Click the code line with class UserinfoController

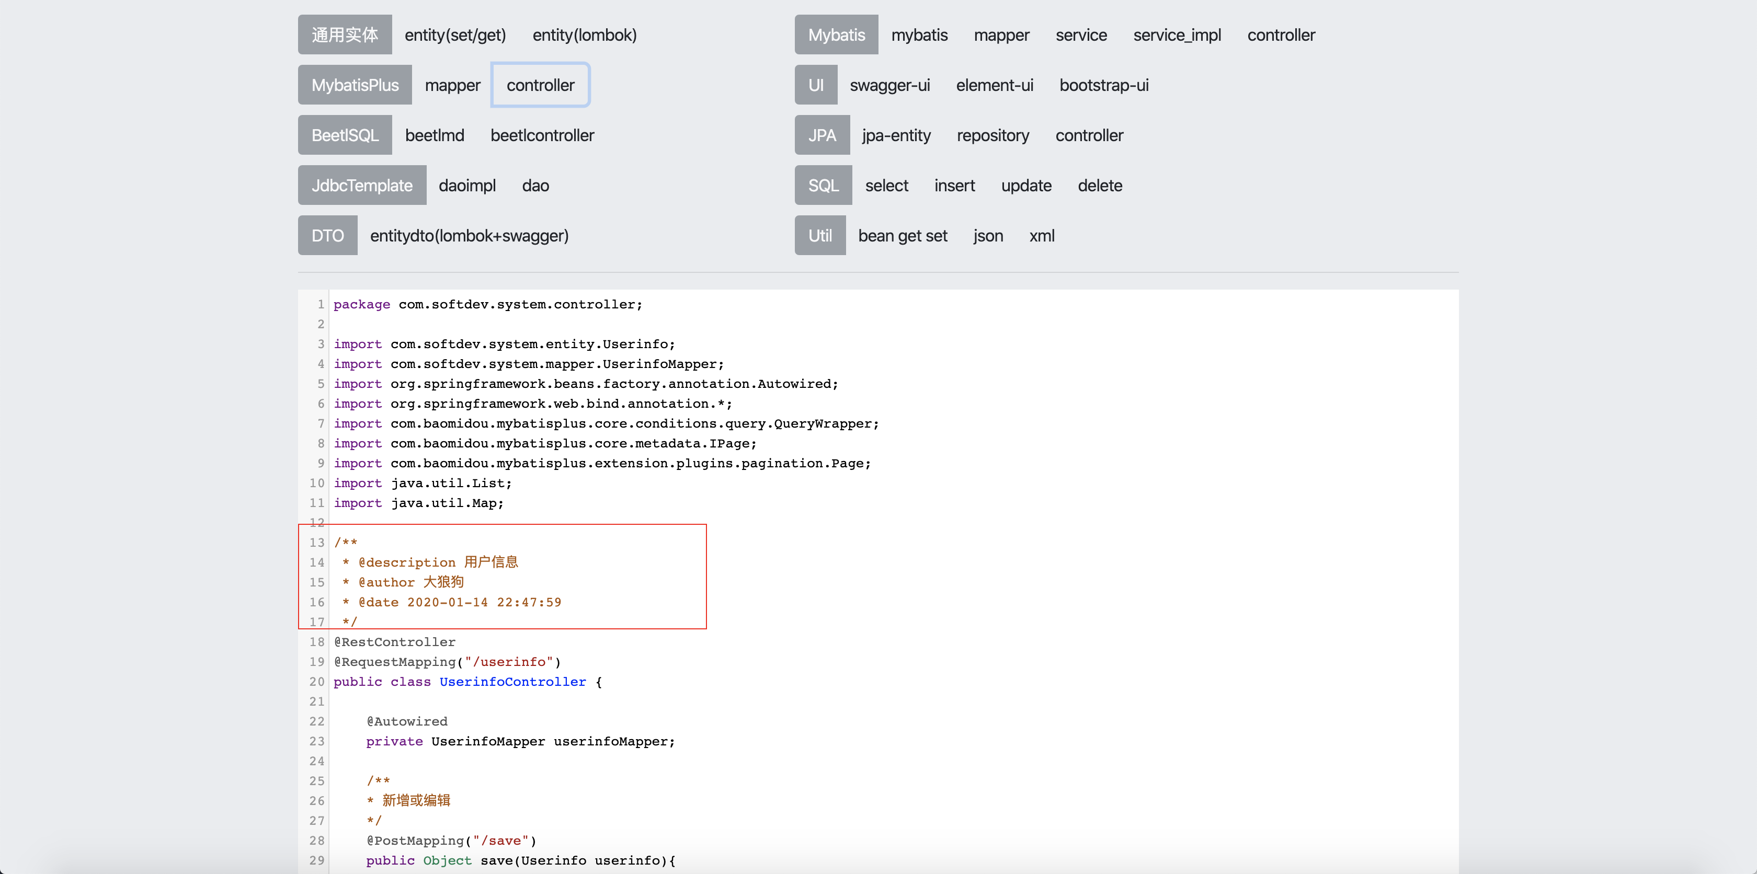[x=512, y=681]
